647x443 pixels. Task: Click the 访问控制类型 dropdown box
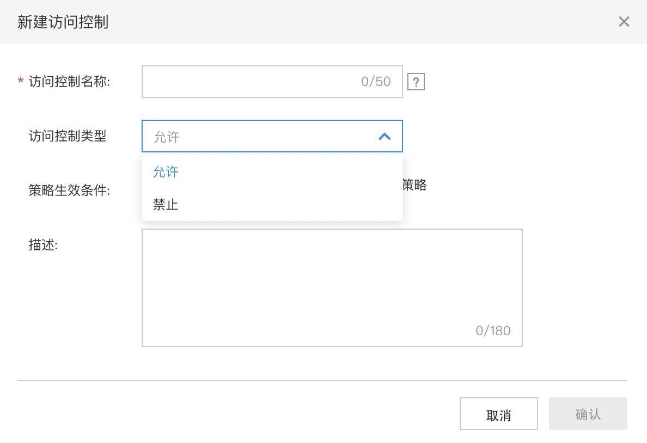[x=272, y=136]
